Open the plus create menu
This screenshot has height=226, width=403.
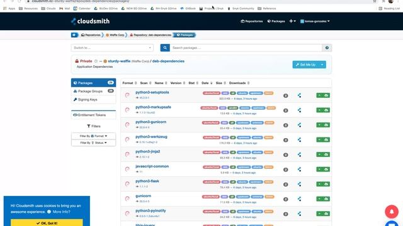(x=292, y=21)
